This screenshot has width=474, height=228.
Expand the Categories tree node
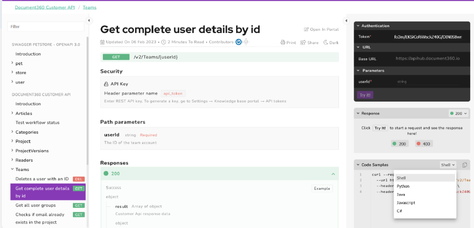12,131
